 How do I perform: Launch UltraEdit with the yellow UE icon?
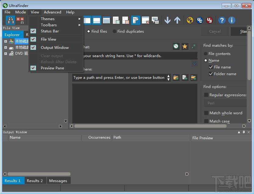[190, 20]
